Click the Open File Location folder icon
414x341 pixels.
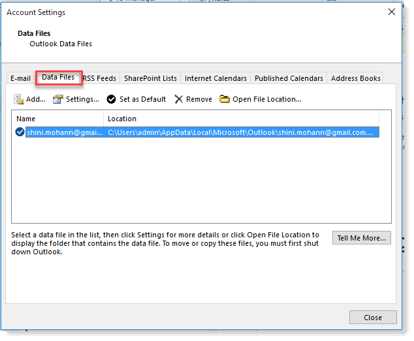[x=225, y=99]
